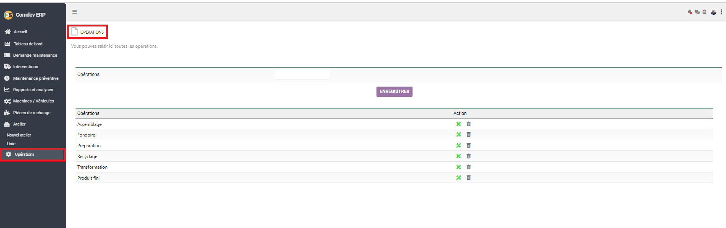This screenshot has height=228, width=726.
Task: Click the Maintenance préventive clock icon
Action: pyautogui.click(x=7, y=78)
